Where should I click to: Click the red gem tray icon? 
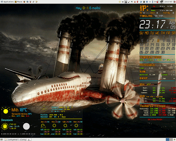[x=135, y=2]
